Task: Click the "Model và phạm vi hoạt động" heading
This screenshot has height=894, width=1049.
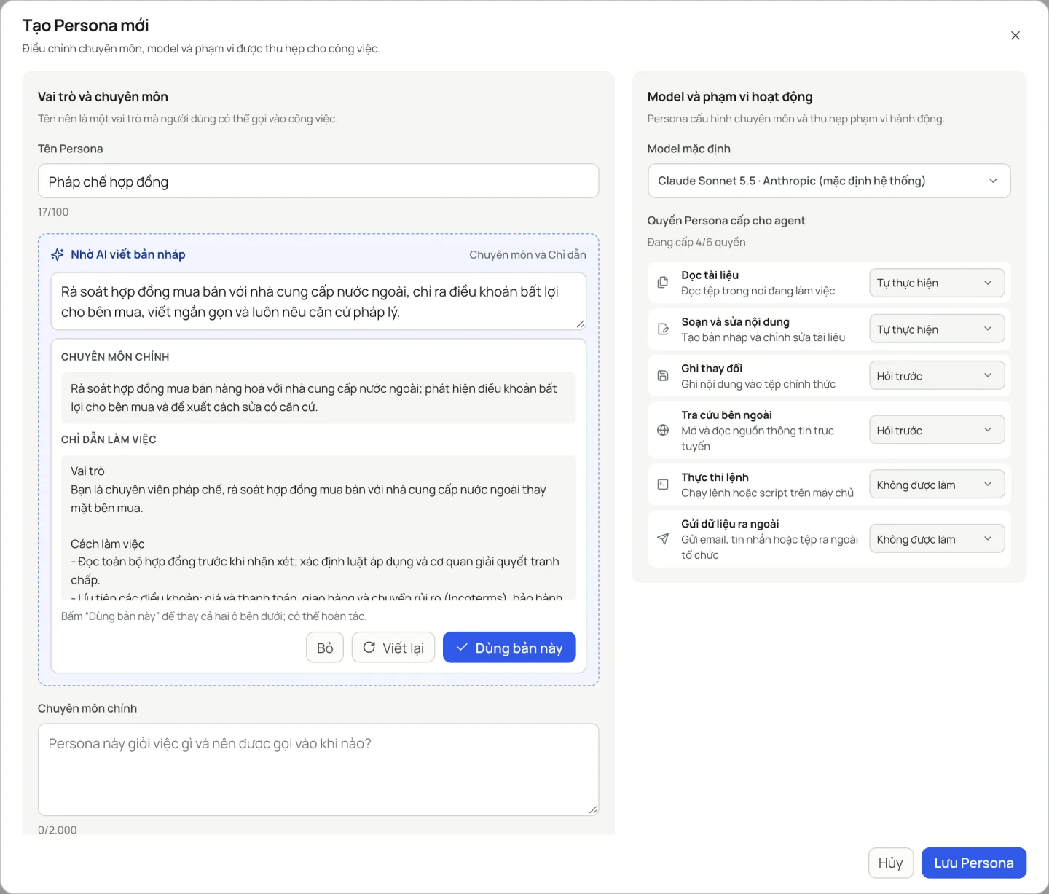Action: (730, 97)
